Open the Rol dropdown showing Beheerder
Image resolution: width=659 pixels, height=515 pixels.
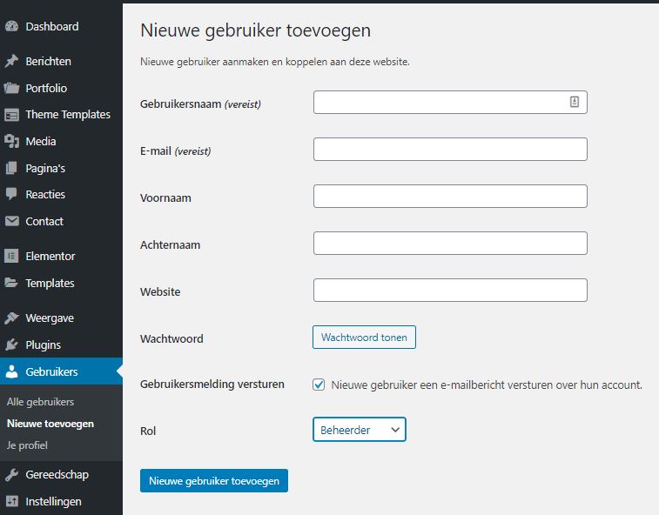(x=359, y=430)
